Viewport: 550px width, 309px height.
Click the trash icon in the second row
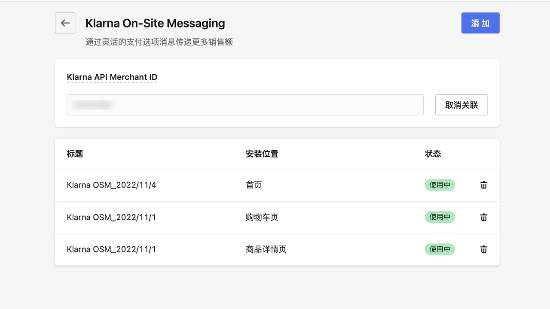pyautogui.click(x=483, y=217)
